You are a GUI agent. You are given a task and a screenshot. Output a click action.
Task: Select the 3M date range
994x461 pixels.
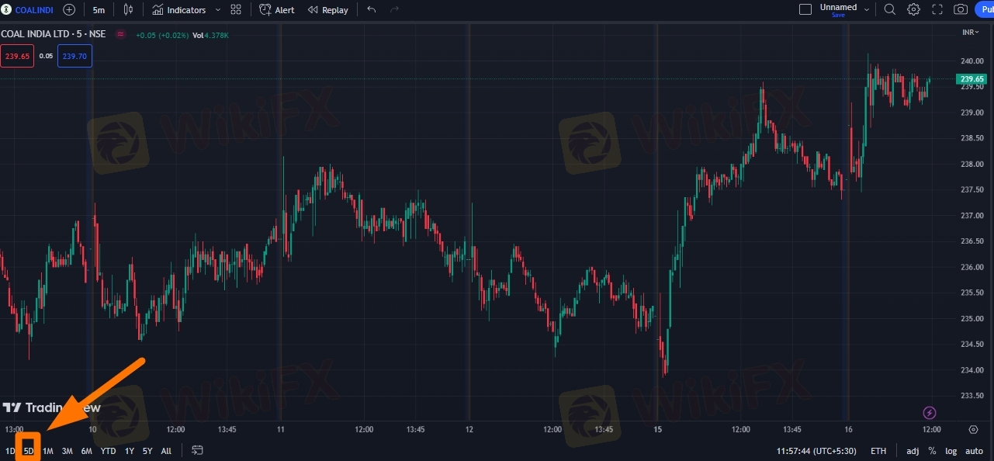coord(68,451)
